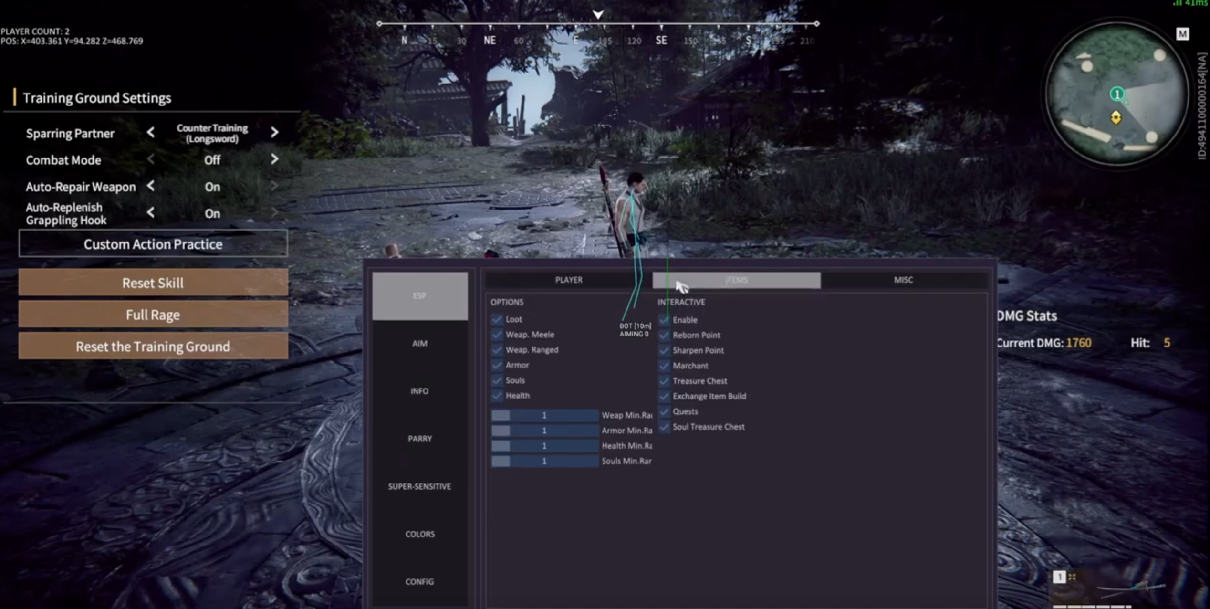This screenshot has height=609, width=1210.
Task: Switch to the MISC tab
Action: pos(903,280)
